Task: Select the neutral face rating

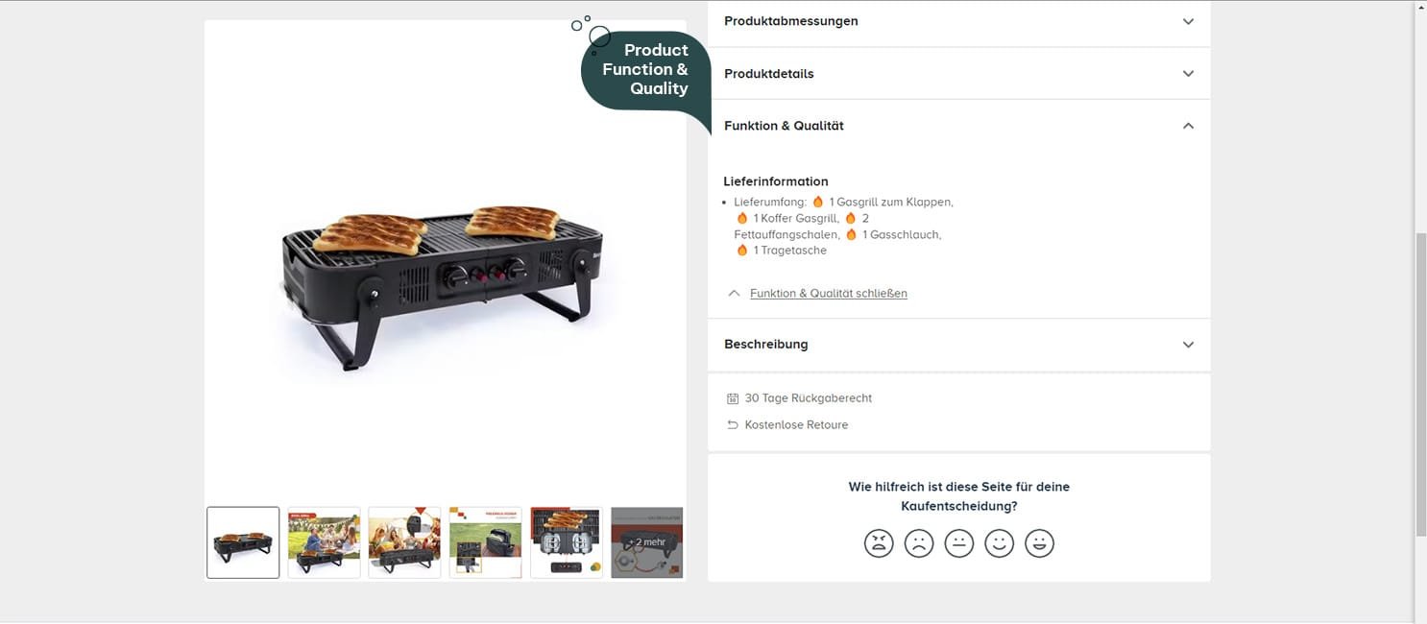Action: tap(959, 543)
